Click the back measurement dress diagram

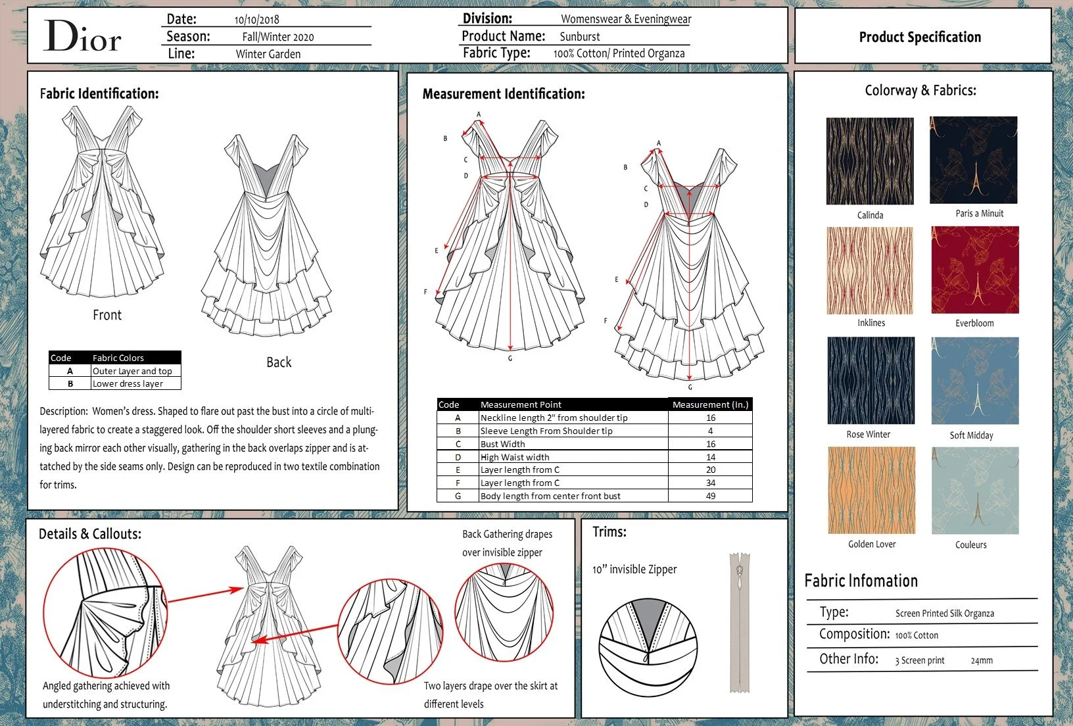coord(689,264)
